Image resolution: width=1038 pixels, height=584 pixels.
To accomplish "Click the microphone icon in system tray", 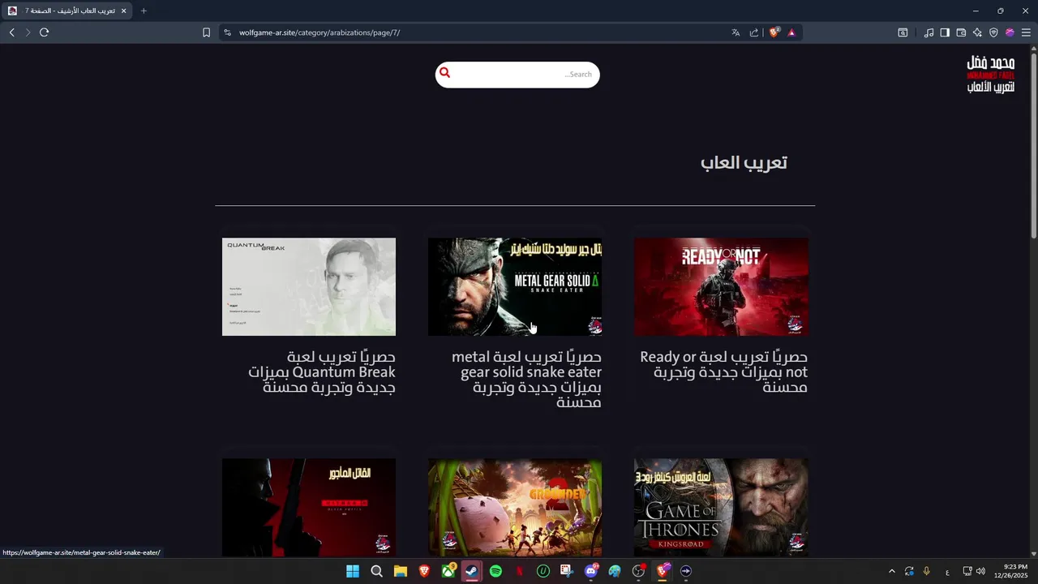I will (926, 571).
